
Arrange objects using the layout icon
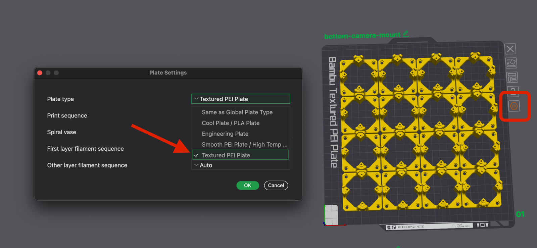pos(512,78)
